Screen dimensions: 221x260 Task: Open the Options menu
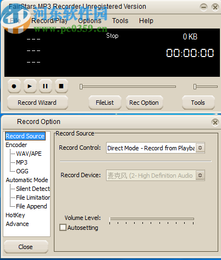coord(90,21)
